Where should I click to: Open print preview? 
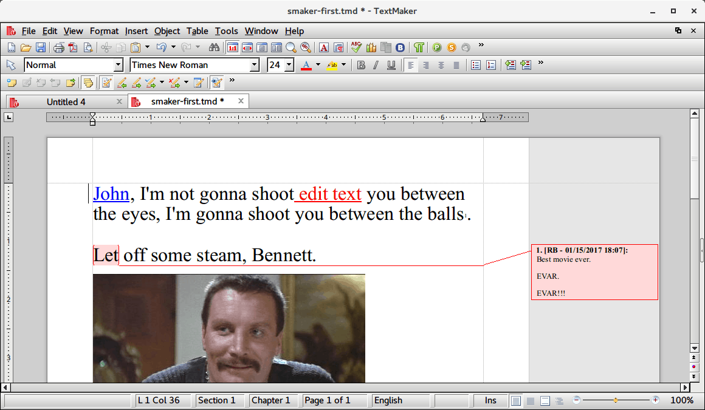pos(88,47)
